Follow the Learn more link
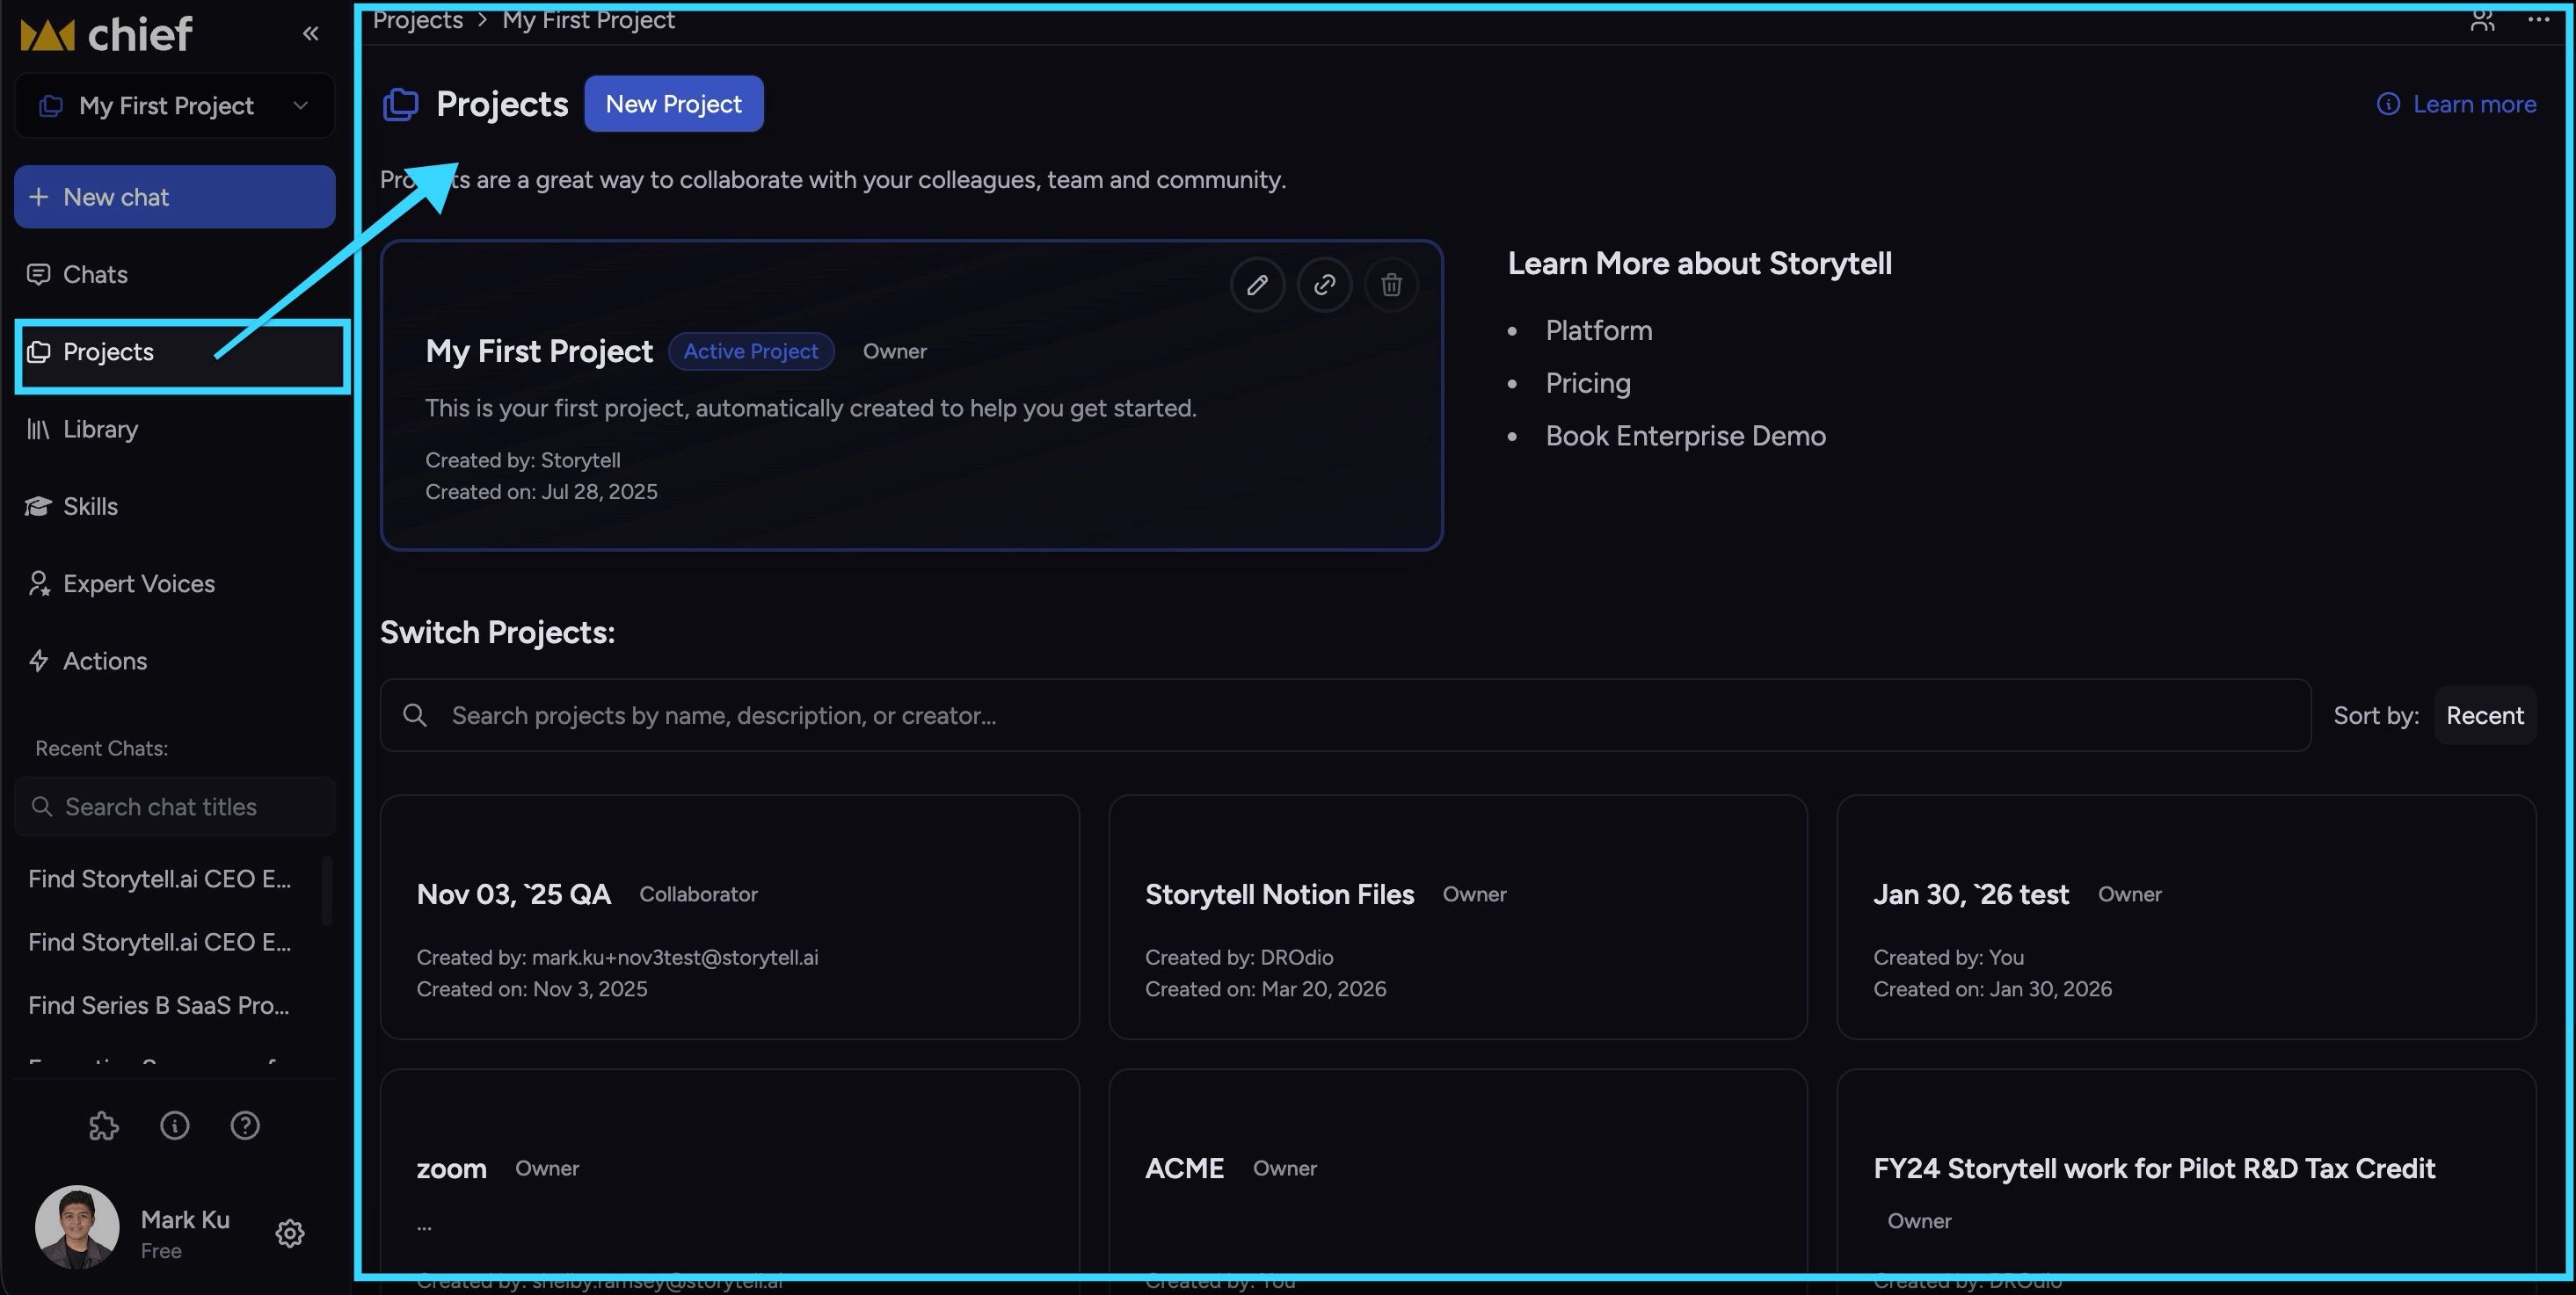The image size is (2576, 1295). point(2456,104)
